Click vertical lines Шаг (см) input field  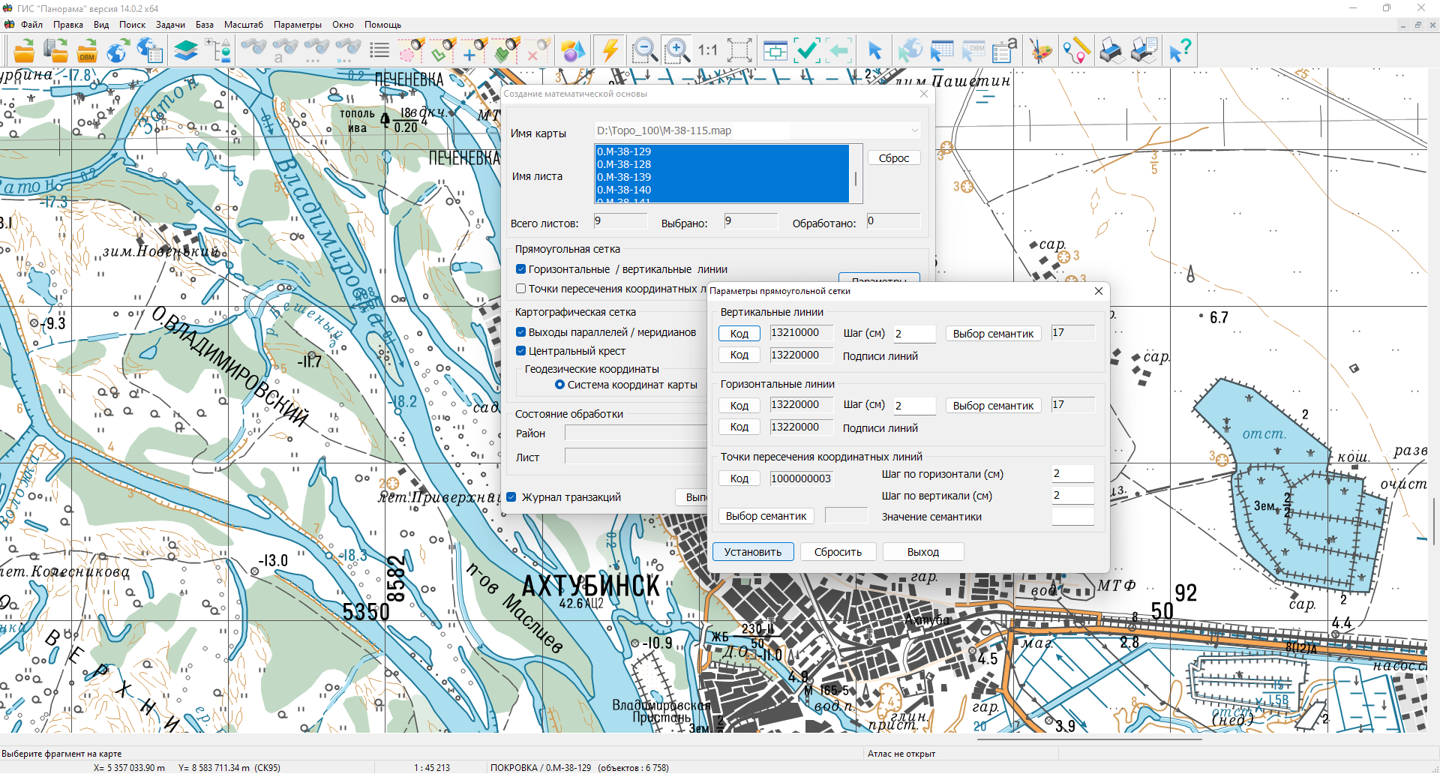point(913,334)
